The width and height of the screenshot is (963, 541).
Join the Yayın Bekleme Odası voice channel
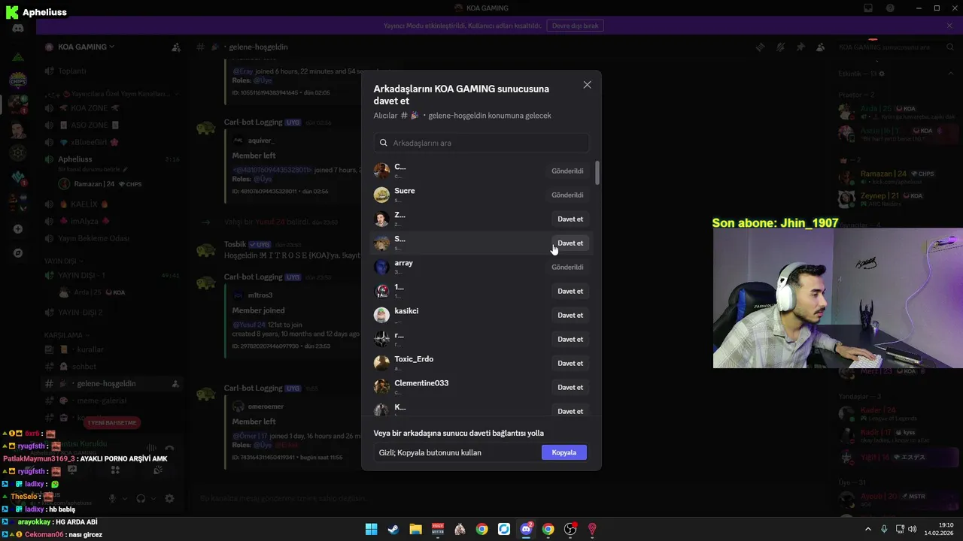111,238
